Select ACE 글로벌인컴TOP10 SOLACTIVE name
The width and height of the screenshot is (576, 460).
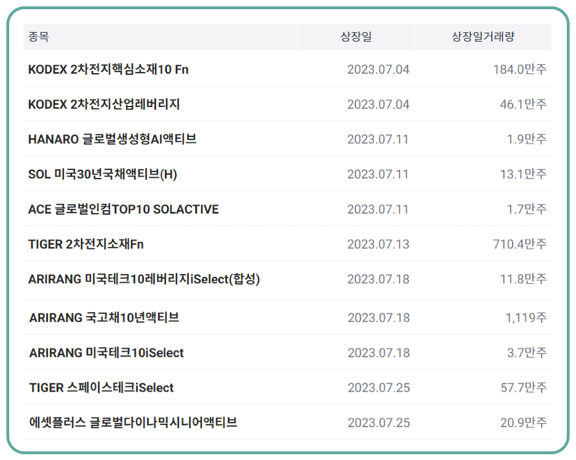[123, 210]
